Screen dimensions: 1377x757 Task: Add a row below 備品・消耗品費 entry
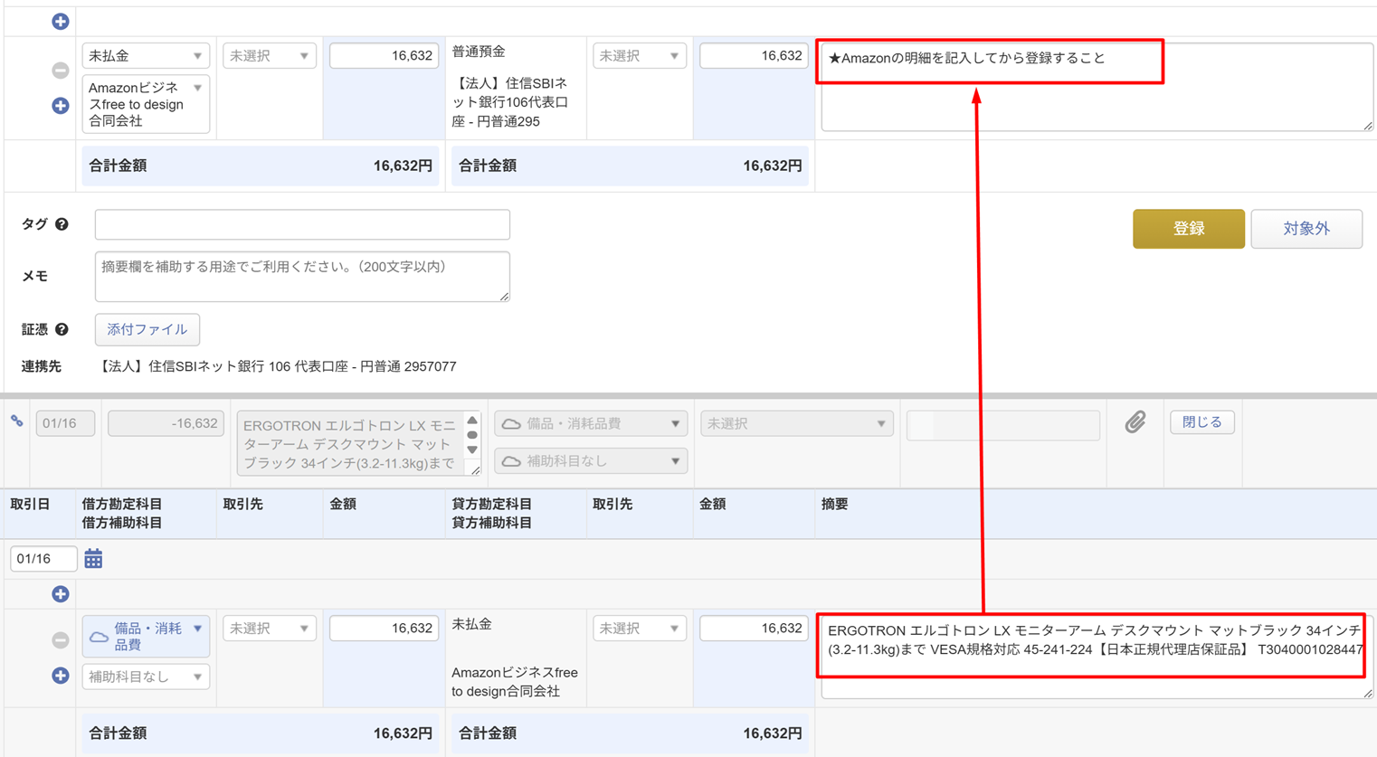[61, 676]
